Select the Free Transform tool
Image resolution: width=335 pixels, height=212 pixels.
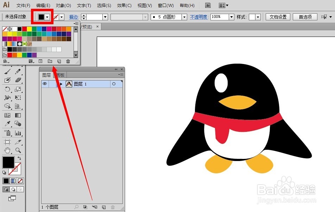[x=18, y=98]
